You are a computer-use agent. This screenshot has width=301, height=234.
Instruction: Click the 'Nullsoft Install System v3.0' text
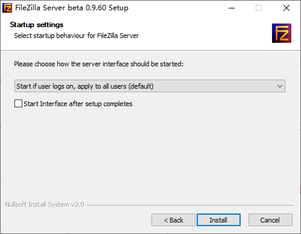pyautogui.click(x=45, y=204)
